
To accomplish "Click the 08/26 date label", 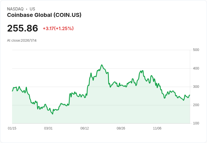I will [121, 128].
